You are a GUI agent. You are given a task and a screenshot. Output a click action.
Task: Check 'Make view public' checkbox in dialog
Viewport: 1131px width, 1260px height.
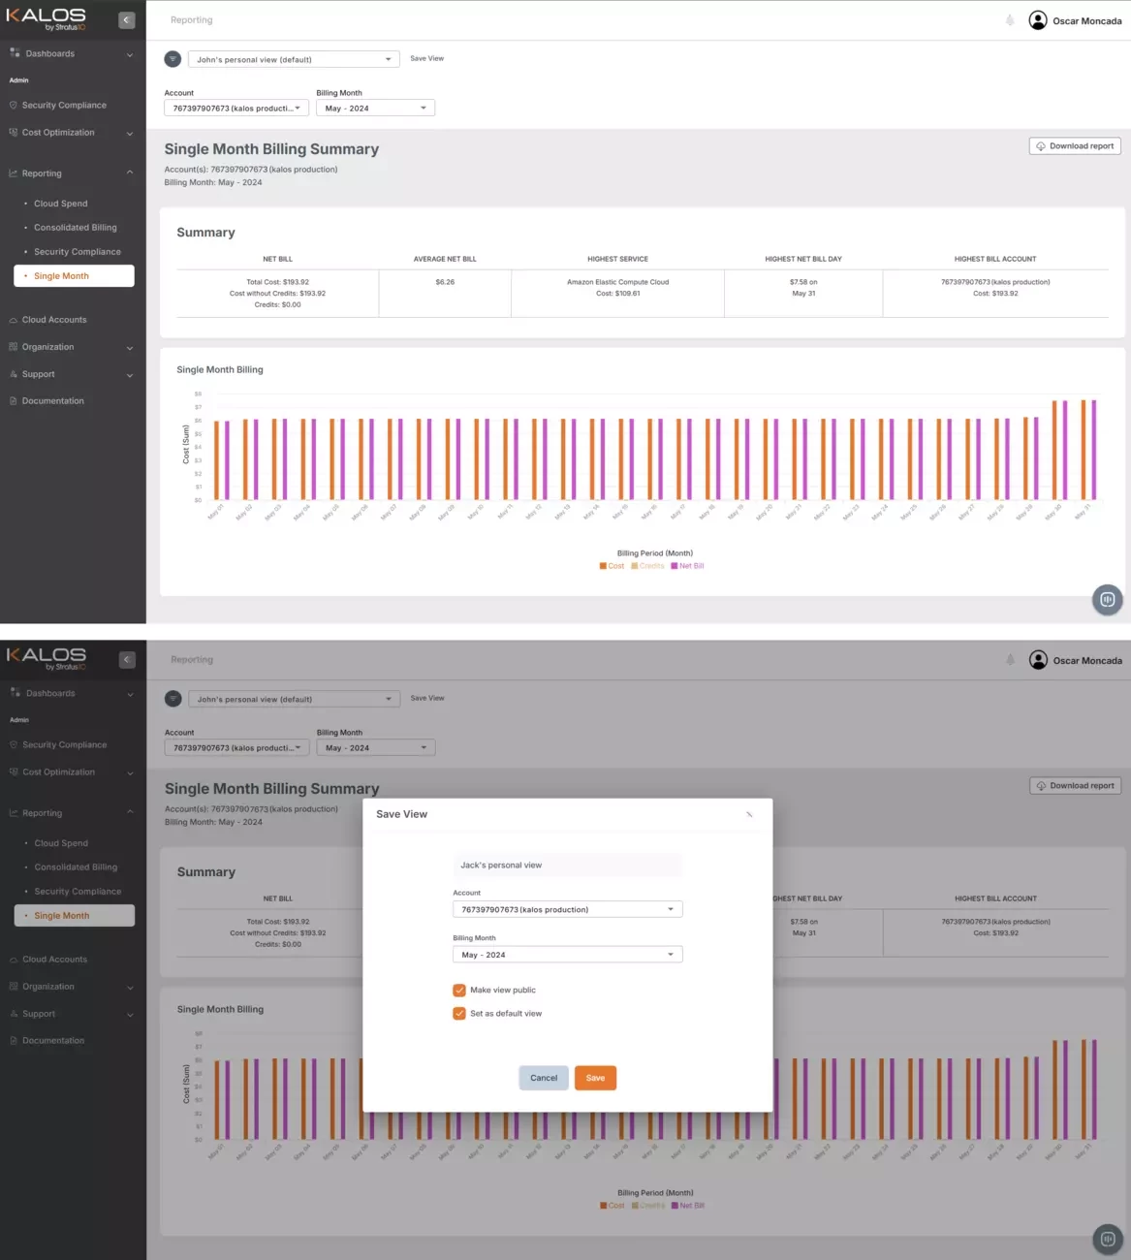tap(459, 991)
